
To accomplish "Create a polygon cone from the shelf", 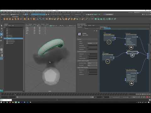I will pyautogui.click(x=13, y=19).
